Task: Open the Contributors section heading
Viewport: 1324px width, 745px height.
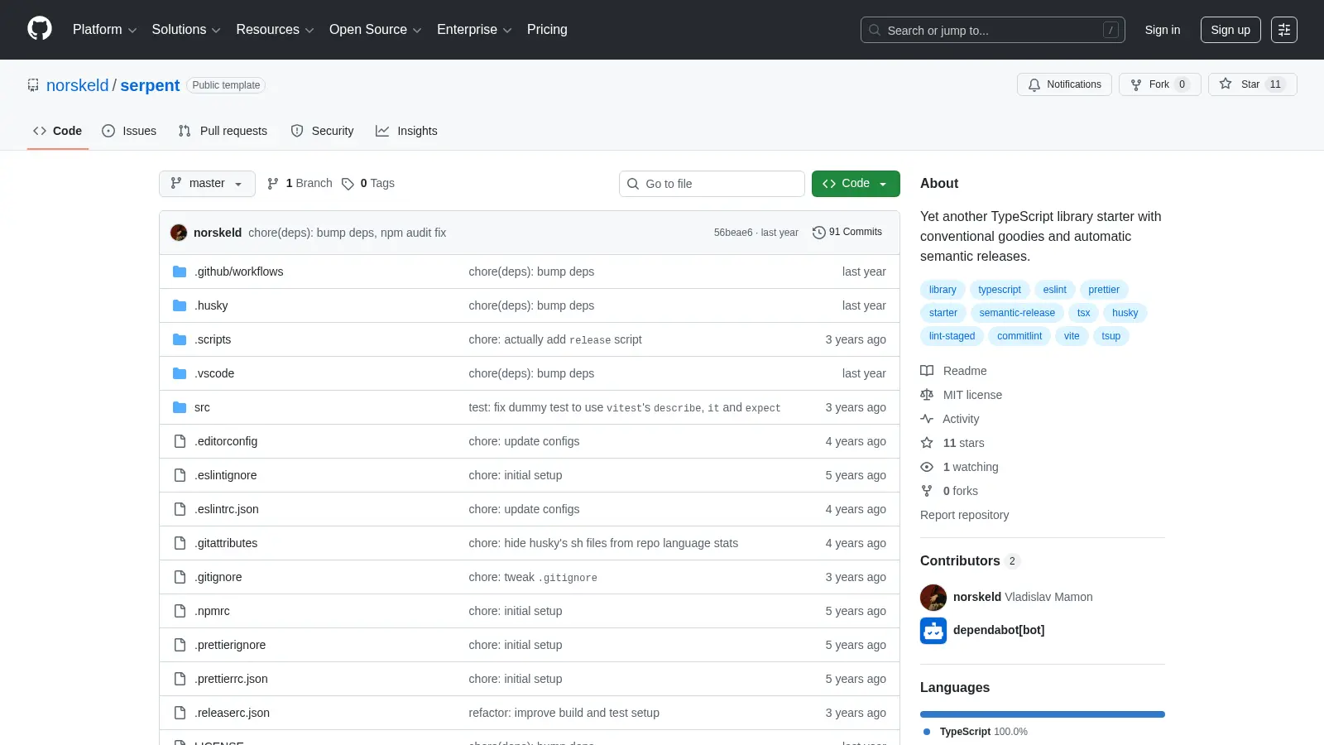Action: point(970,560)
